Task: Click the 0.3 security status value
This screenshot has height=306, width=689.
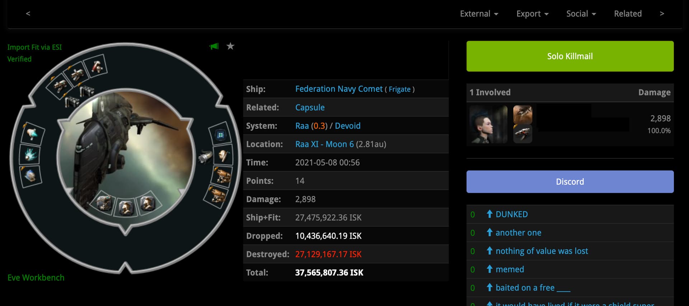Action: coord(319,126)
